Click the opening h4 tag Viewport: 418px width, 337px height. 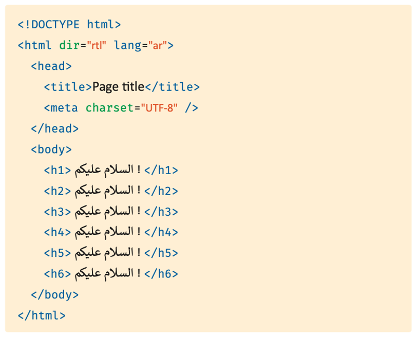(58, 232)
